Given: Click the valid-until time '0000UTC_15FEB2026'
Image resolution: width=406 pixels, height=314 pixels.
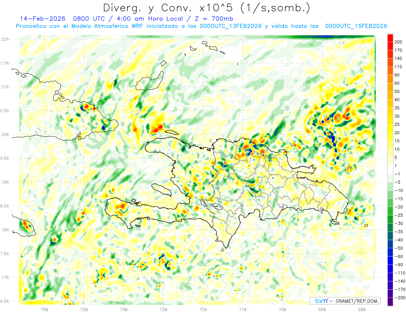Looking at the screenshot, I should [x=356, y=26].
